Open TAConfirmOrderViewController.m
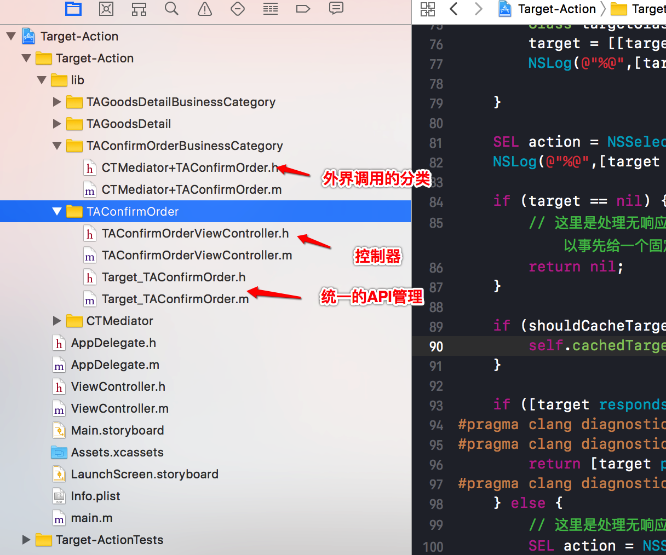 [197, 255]
